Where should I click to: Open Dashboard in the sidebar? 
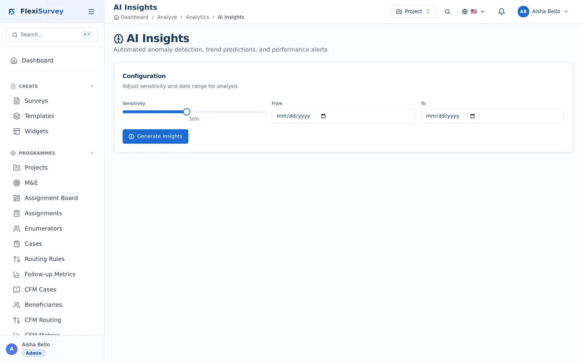[x=52, y=61]
